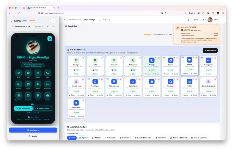Remove the Statistiques module with its red X
233x150 pixels.
coord(140,79)
